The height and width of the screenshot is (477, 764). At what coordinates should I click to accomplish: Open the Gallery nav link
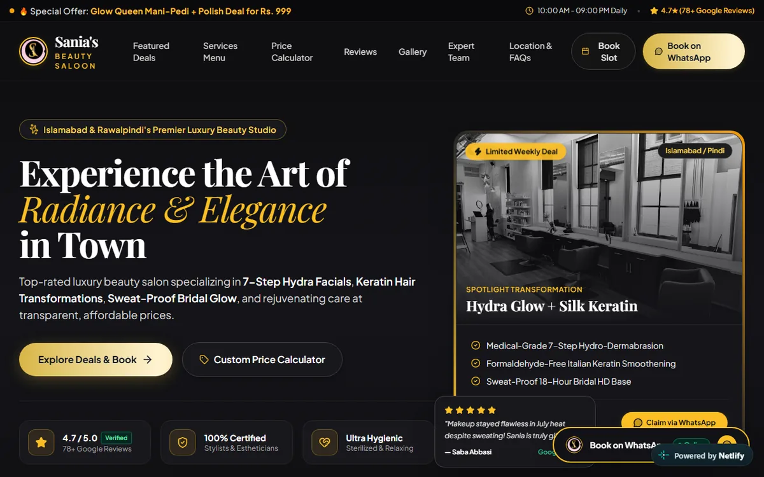click(x=413, y=52)
